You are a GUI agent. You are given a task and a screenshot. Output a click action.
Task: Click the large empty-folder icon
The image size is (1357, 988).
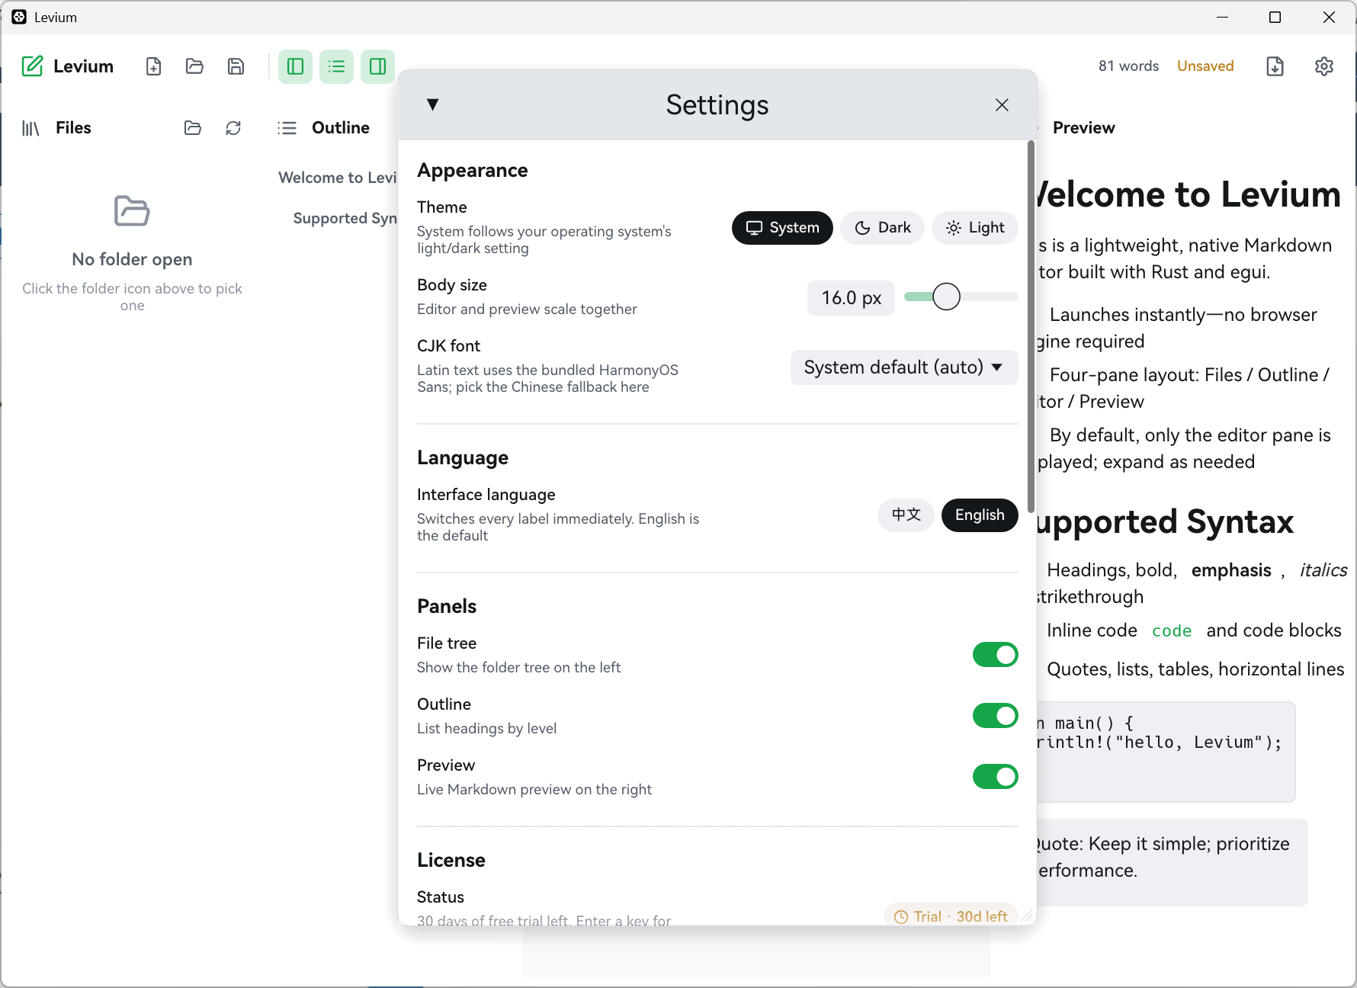(132, 211)
